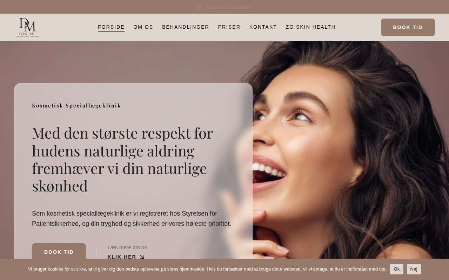The width and height of the screenshot is (449, 280).
Task: Open the Behandlinger menu
Action: coord(186,27)
